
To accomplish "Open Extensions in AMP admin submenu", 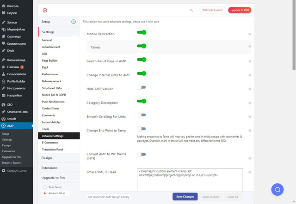I will 8,151.
